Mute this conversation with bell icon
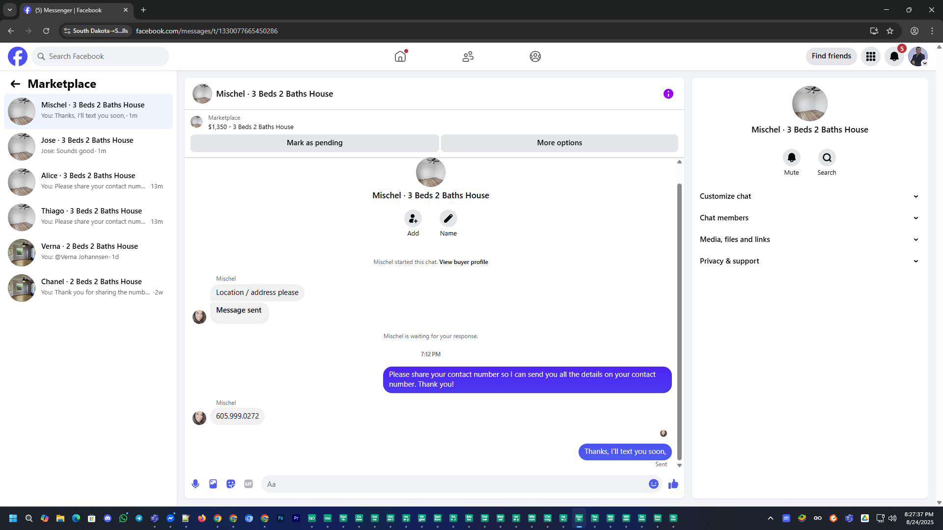This screenshot has width=943, height=530. [791, 158]
